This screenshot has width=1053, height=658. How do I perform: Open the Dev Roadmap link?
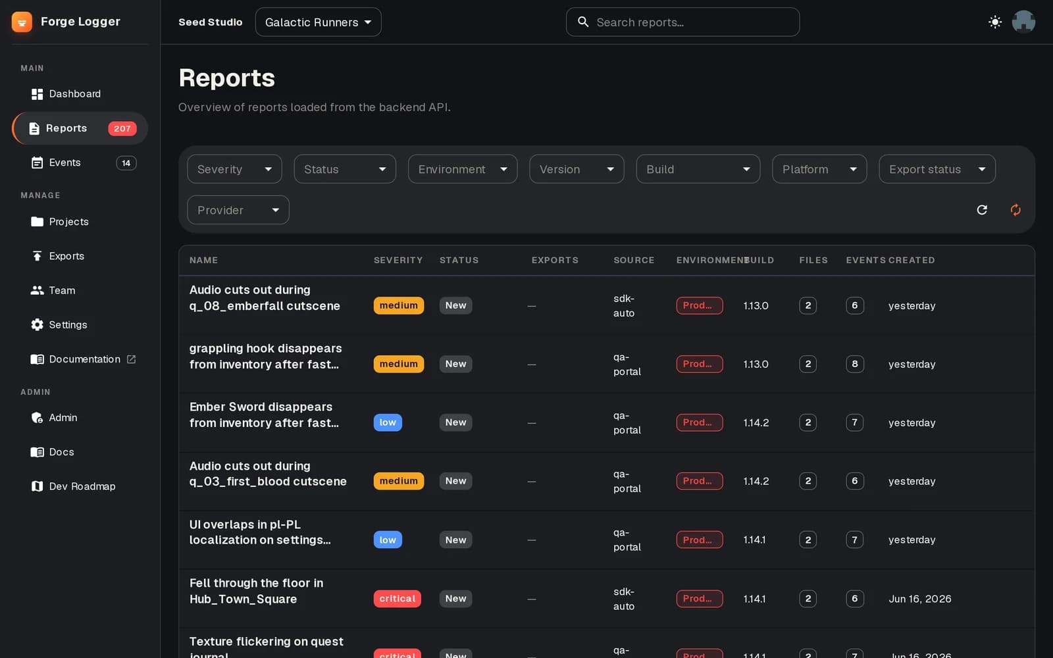point(80,486)
